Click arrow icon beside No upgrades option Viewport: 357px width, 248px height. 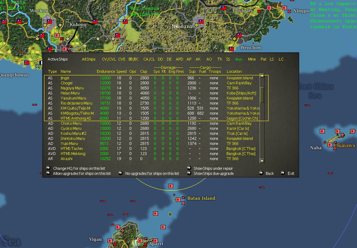[x=121, y=173]
